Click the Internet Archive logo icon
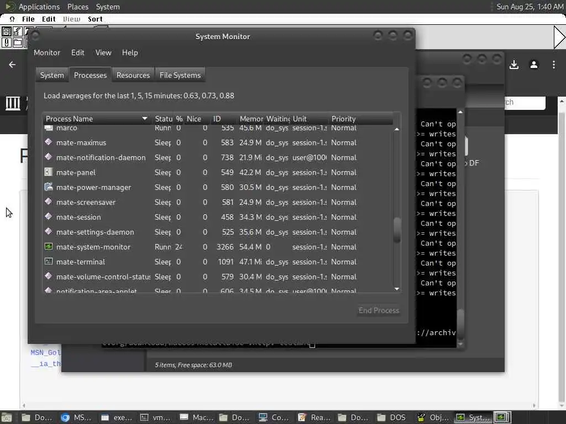This screenshot has width=566, height=424. (x=13, y=103)
